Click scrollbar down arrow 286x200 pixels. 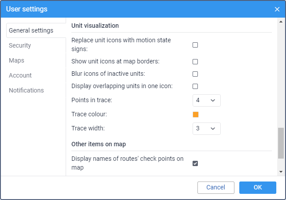[x=281, y=171]
